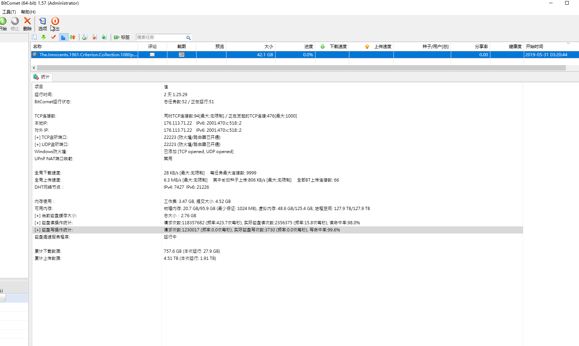Sort by the 大小 column header
This screenshot has height=346, width=579.
(250, 47)
